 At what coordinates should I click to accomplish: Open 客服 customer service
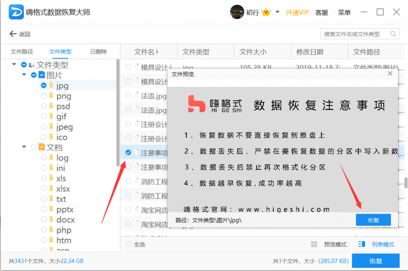[322, 12]
